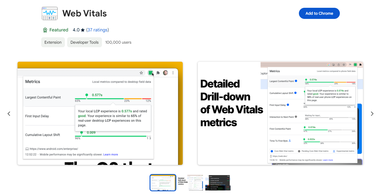Click the three-dot menu icon in first screenshot
Screen dimensions: 378x196
point(173,73)
